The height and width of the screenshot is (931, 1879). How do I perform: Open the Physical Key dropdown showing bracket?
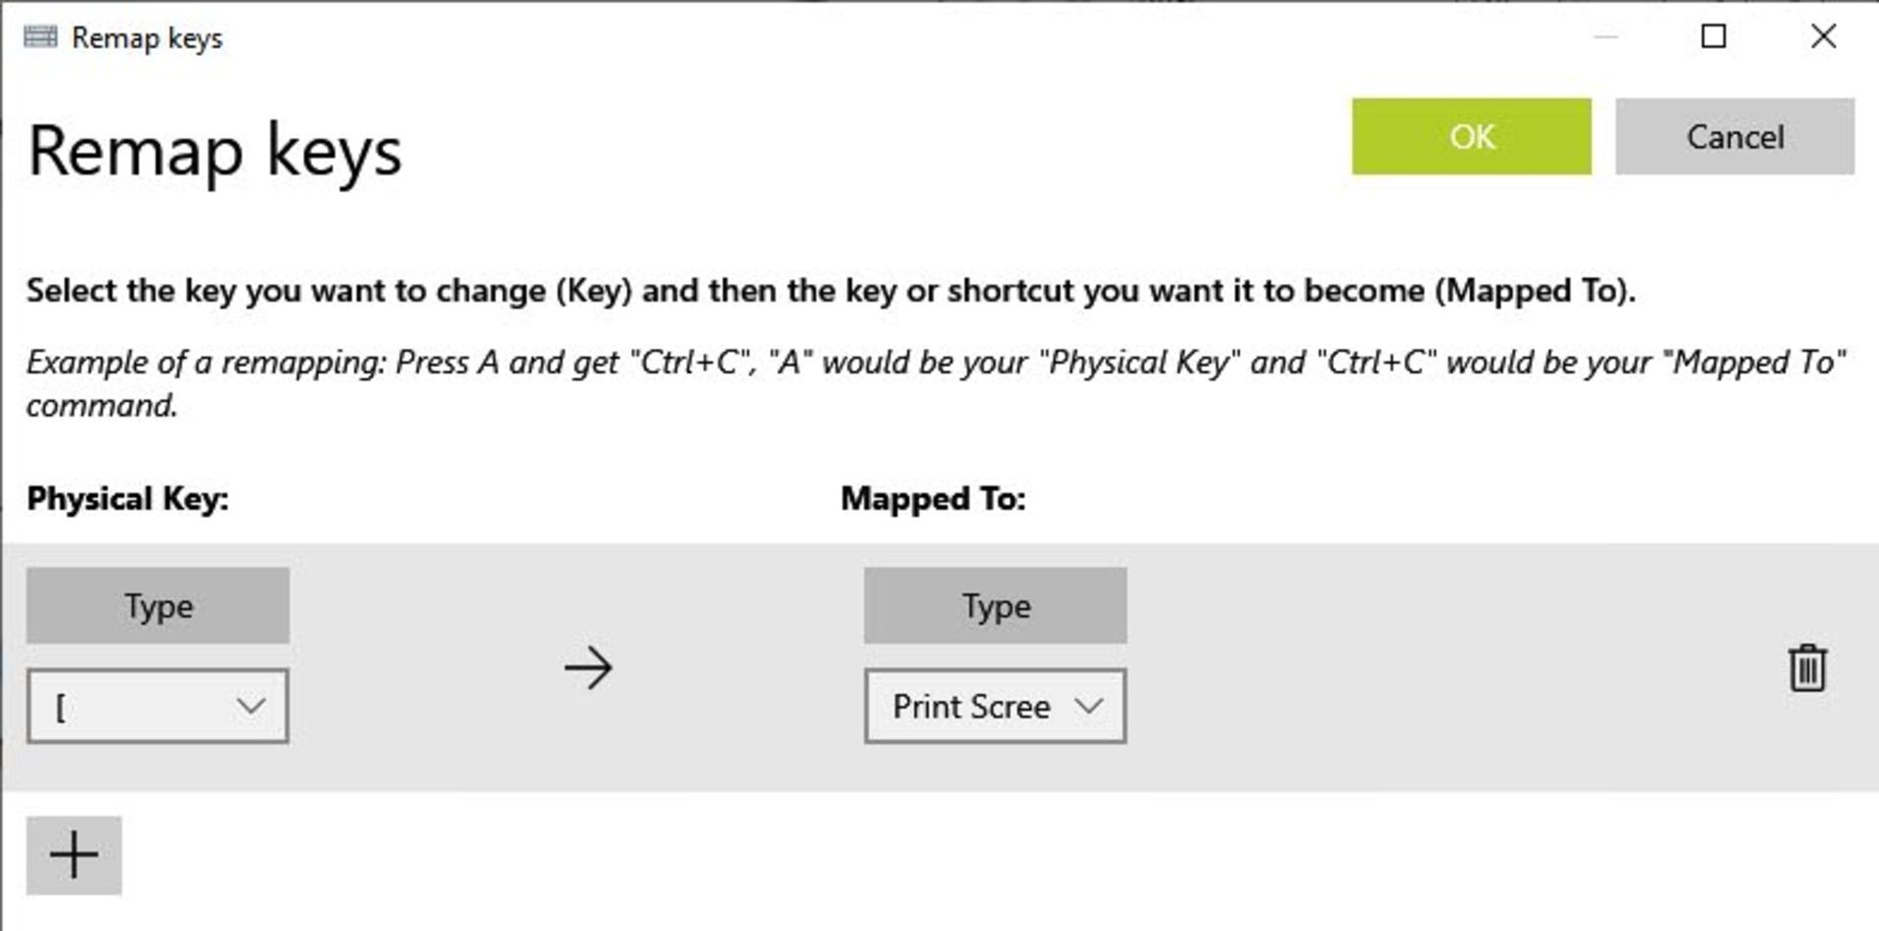tap(157, 705)
